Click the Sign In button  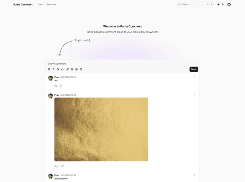click(194, 69)
